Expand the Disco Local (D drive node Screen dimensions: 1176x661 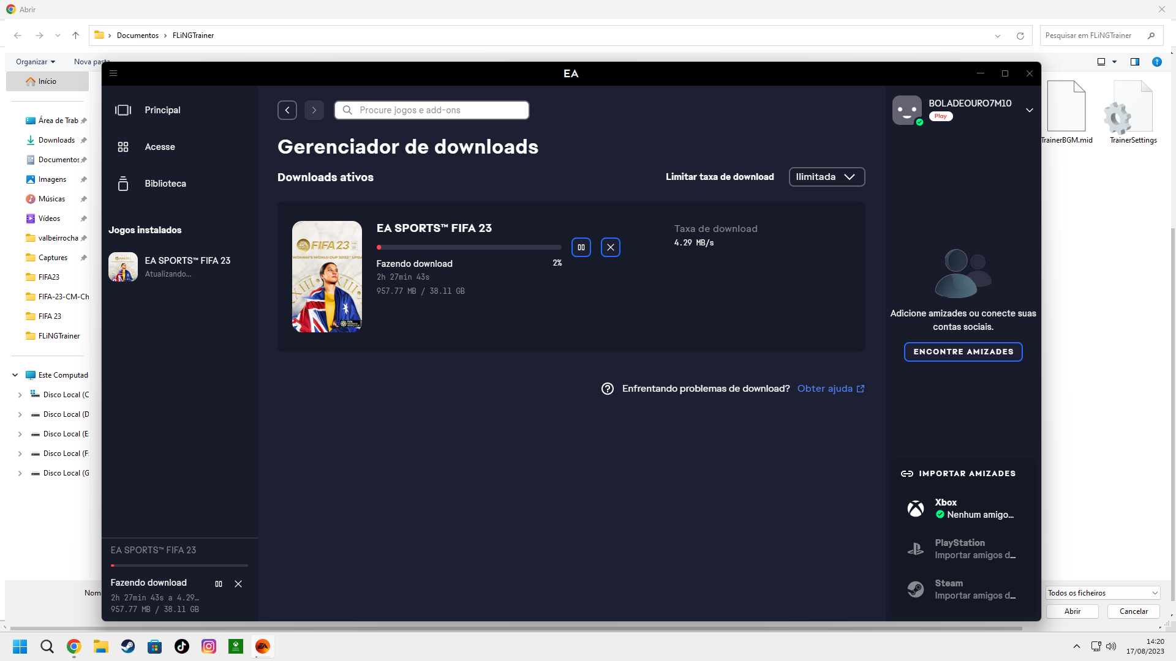pyautogui.click(x=20, y=414)
